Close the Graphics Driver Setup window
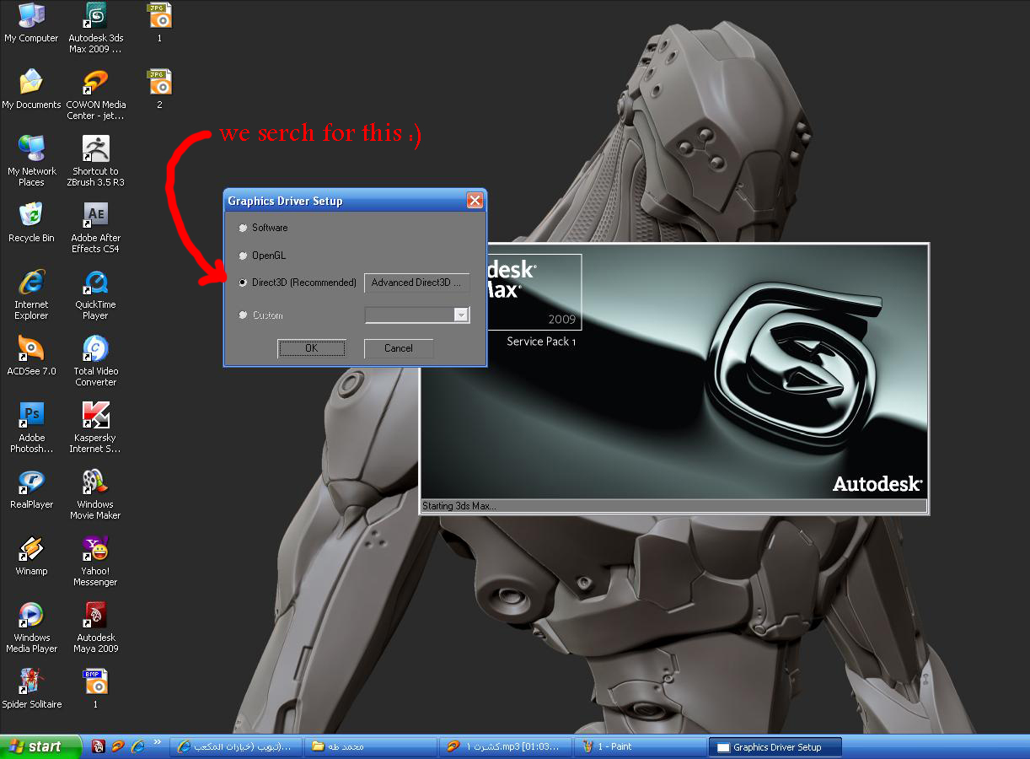This screenshot has width=1030, height=759. [x=475, y=201]
